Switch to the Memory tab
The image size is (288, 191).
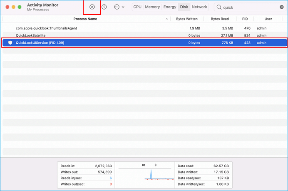[x=152, y=7]
